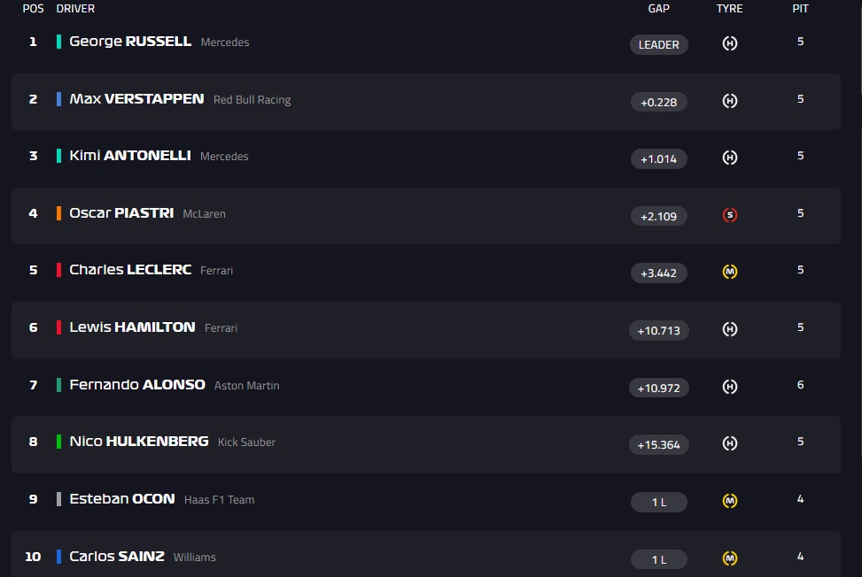Click Nico Hulkenberg's hard tyre icon

(729, 443)
